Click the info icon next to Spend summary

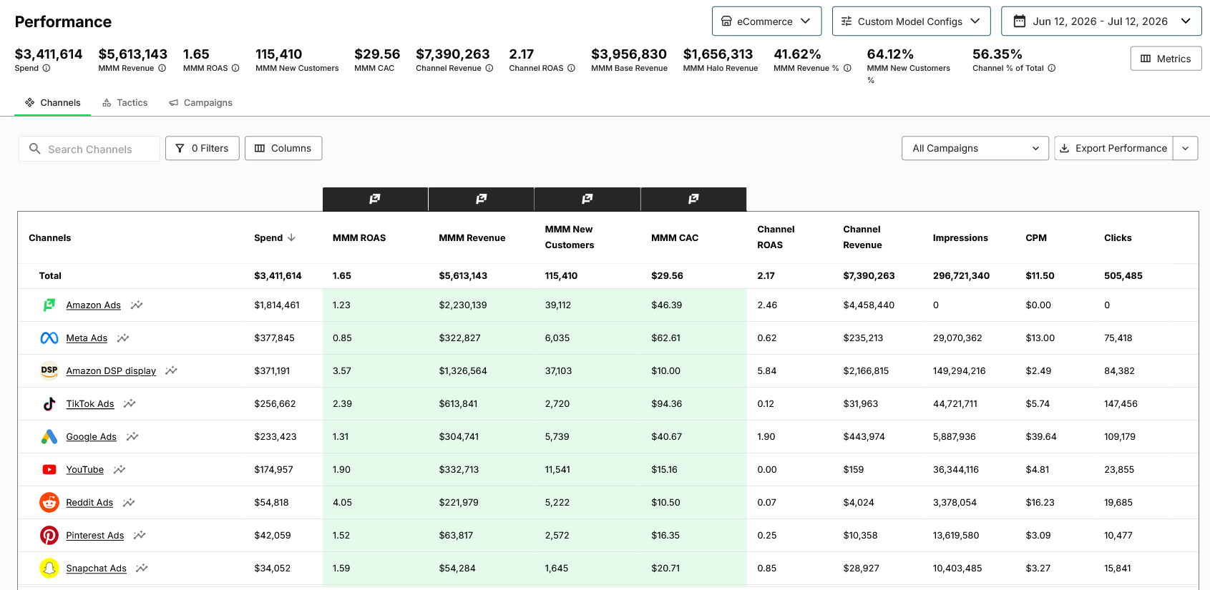pos(47,69)
